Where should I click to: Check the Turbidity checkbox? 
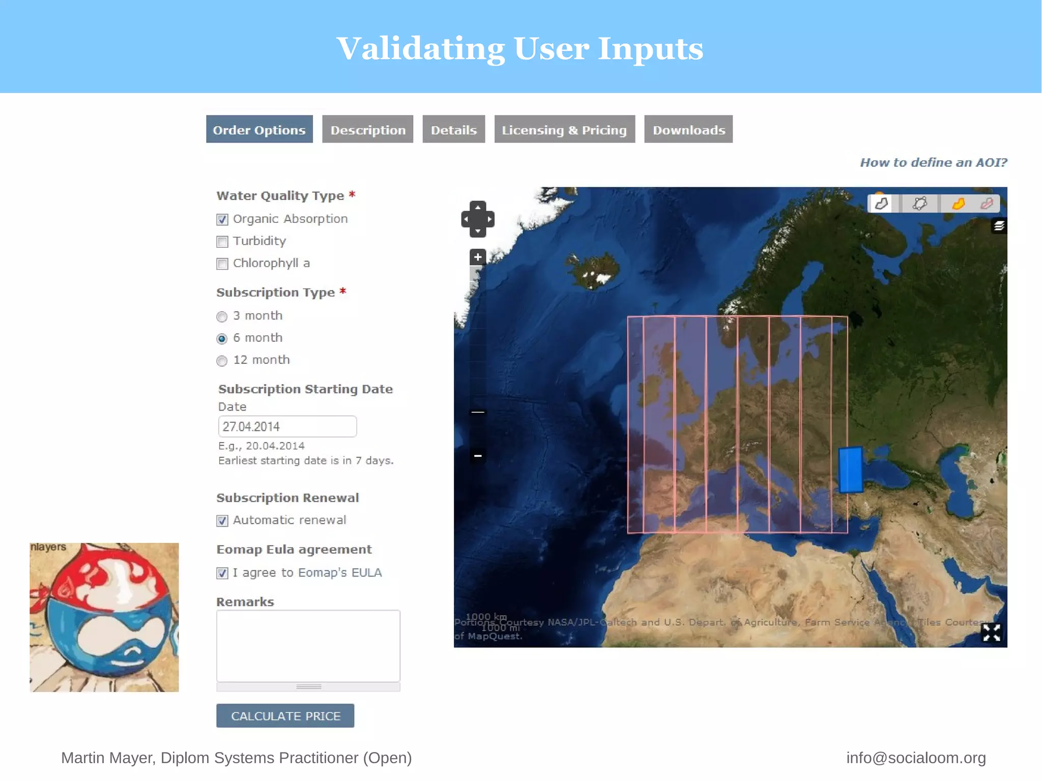222,242
